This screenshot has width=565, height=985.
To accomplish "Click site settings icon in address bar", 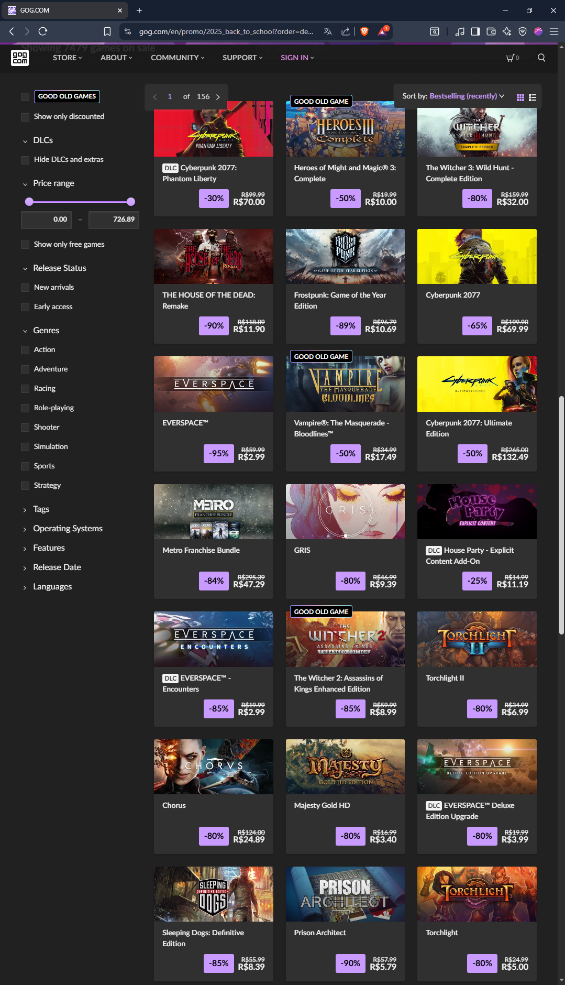I will tap(128, 31).
